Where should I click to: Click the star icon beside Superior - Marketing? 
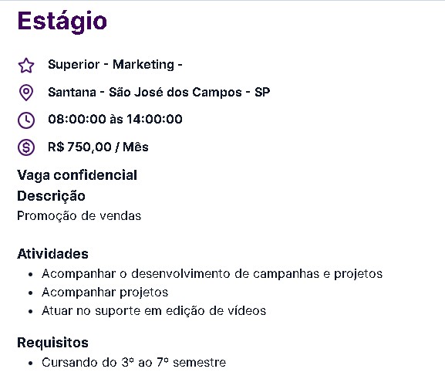coord(26,66)
